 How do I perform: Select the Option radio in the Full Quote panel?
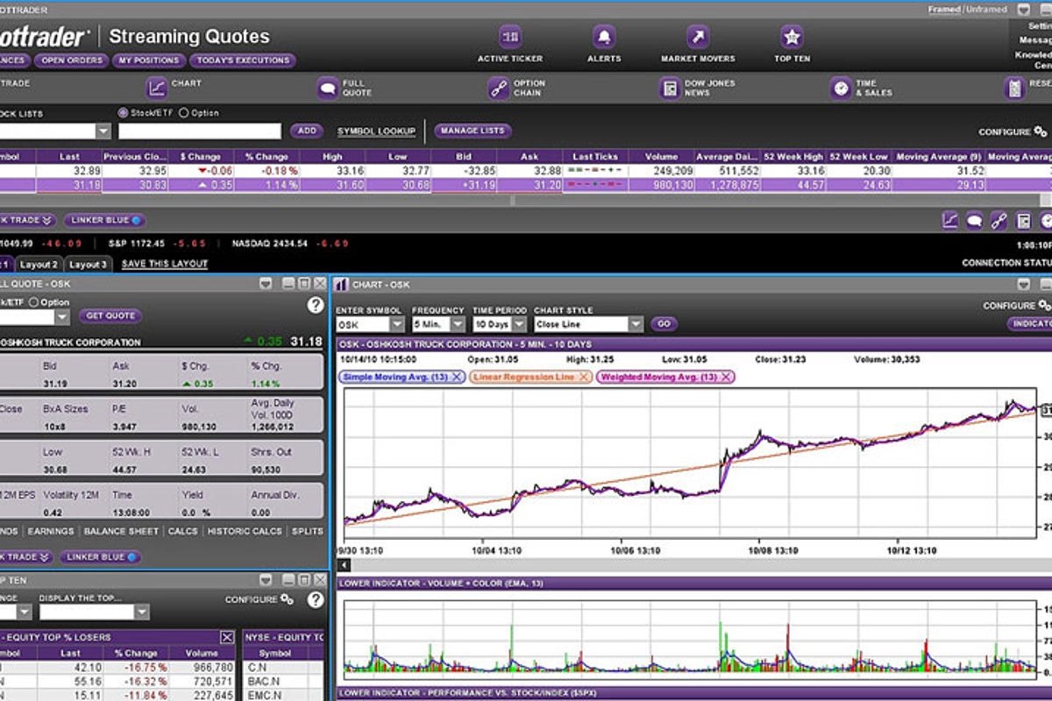tap(34, 302)
